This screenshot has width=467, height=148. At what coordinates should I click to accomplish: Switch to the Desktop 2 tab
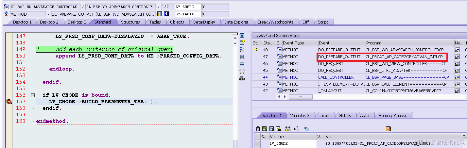(x=49, y=22)
